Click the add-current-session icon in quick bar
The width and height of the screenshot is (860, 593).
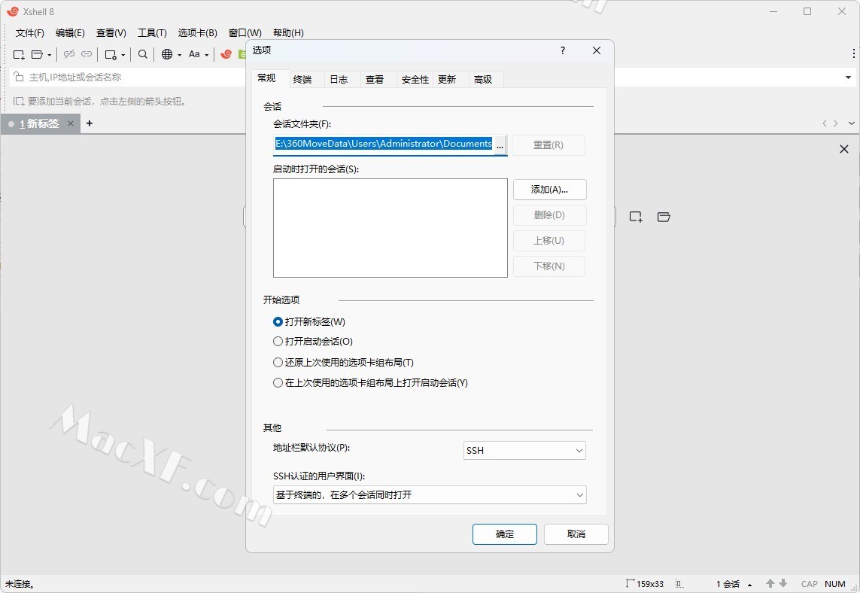[19, 102]
